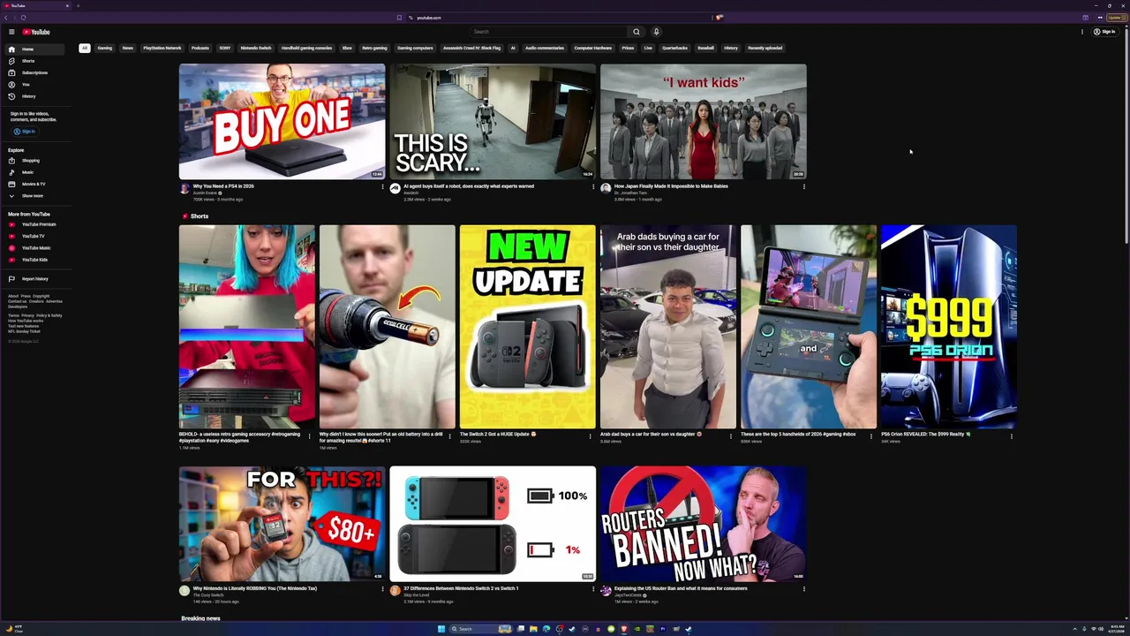
Task: Open the Terms footer link
Action: point(13,315)
